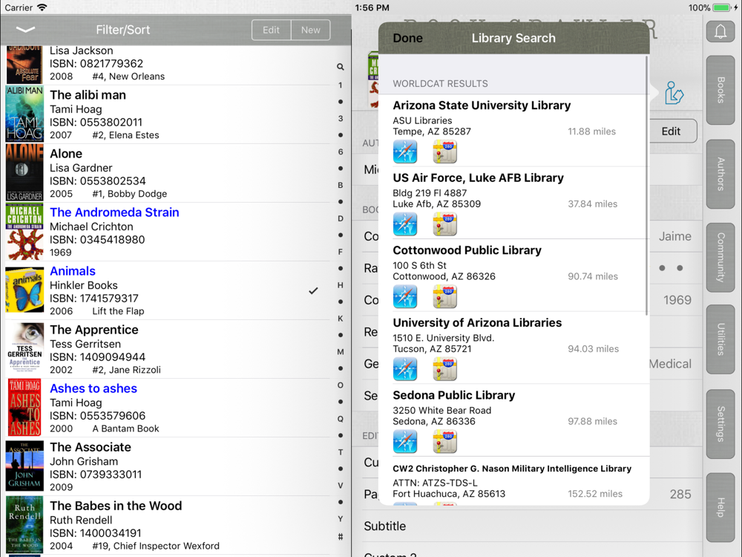Select The Associate cover thumbnail
The height and width of the screenshot is (557, 742).
point(24,466)
